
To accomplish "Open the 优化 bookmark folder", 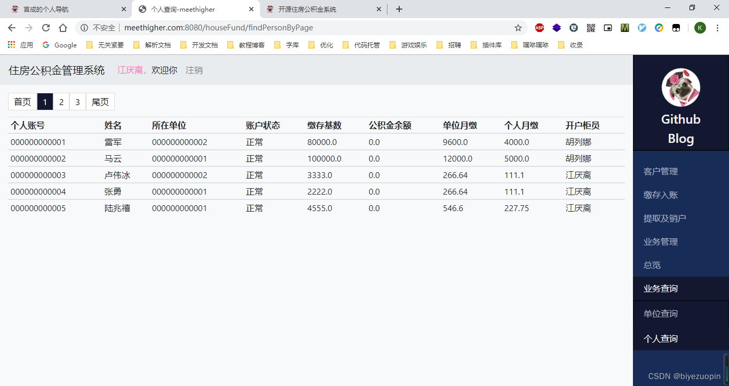I will [x=321, y=45].
